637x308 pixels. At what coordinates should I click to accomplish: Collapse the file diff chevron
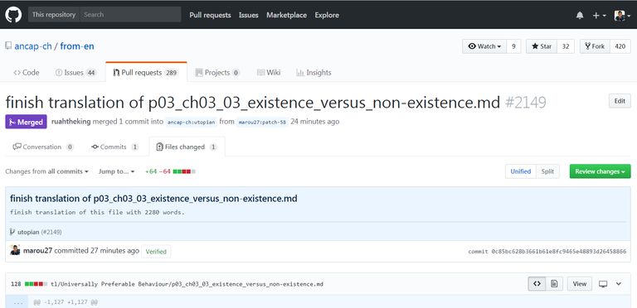point(619,284)
